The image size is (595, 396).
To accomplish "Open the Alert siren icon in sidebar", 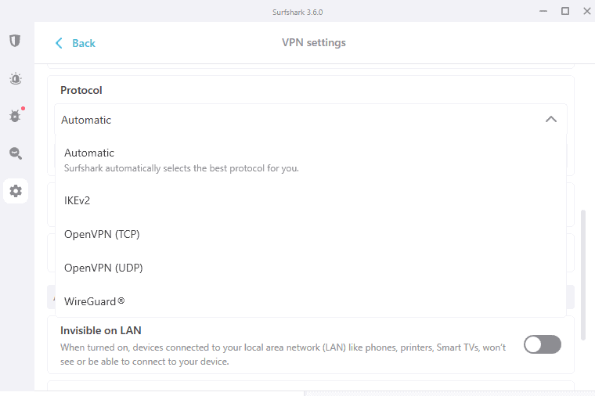I will click(15, 78).
